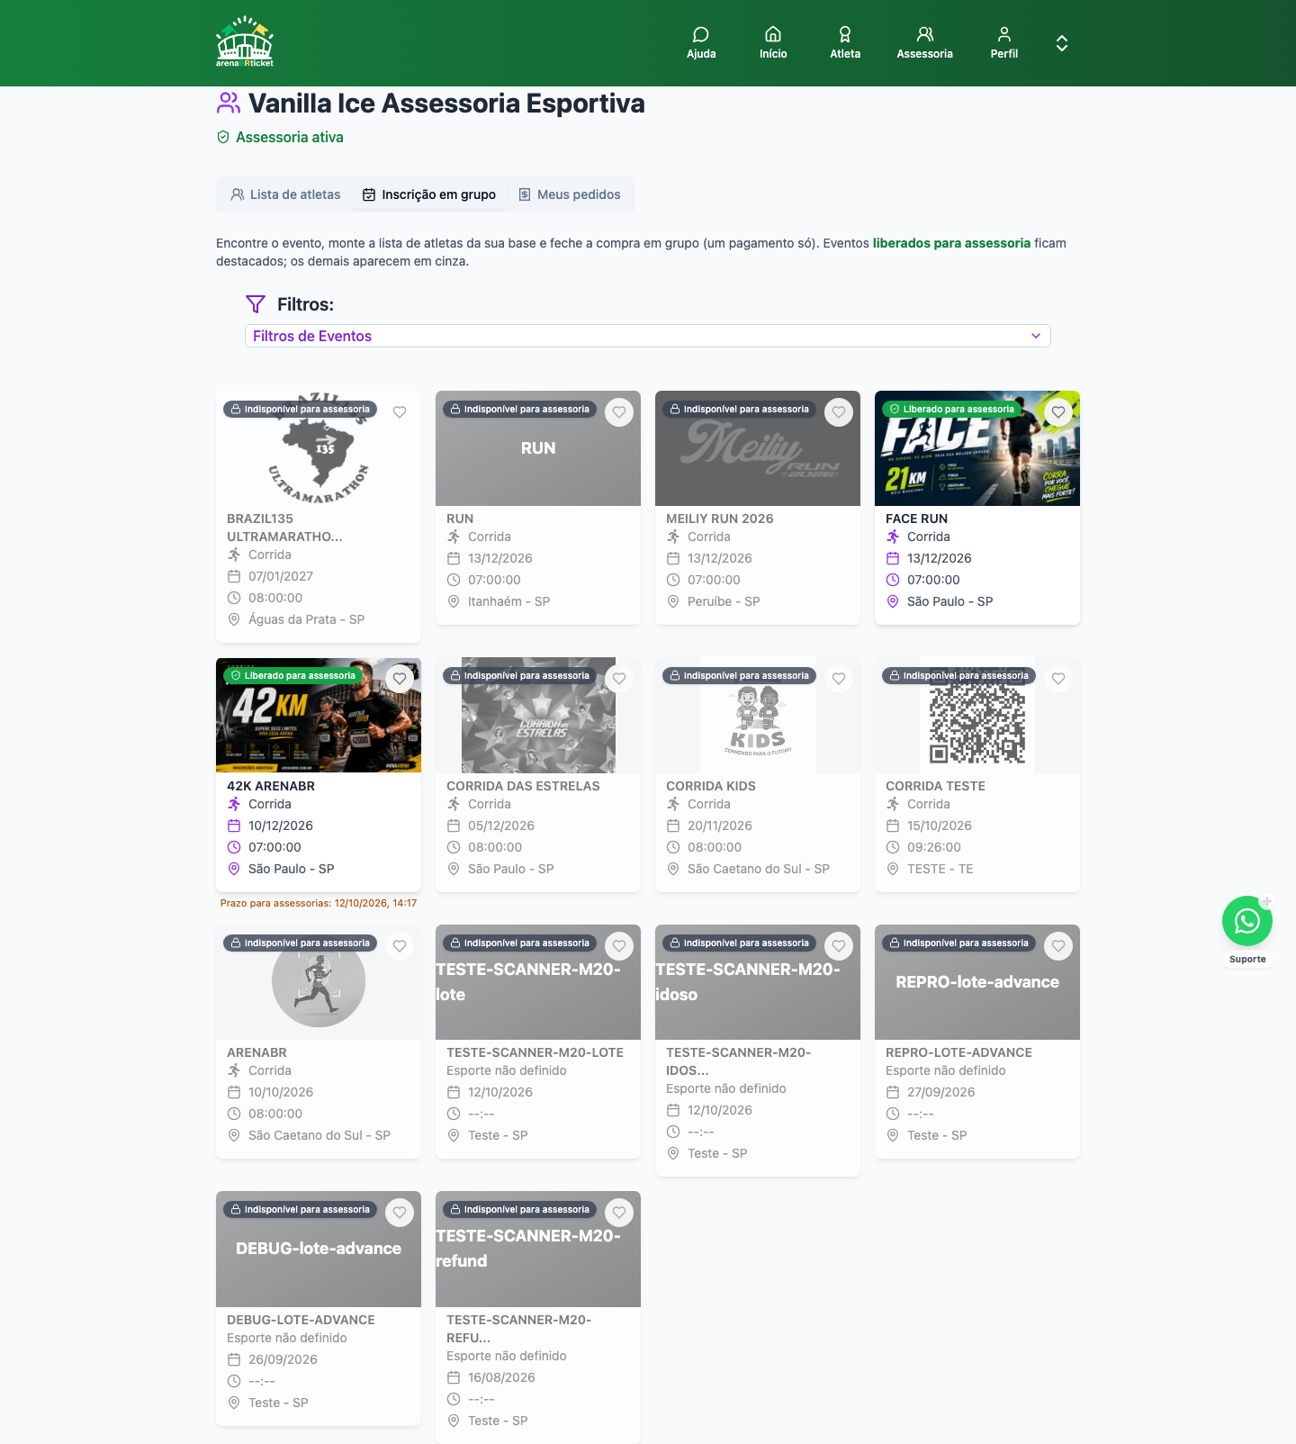The width and height of the screenshot is (1296, 1444).
Task: Click the runner icon on 42K ARENABR card
Action: click(234, 804)
